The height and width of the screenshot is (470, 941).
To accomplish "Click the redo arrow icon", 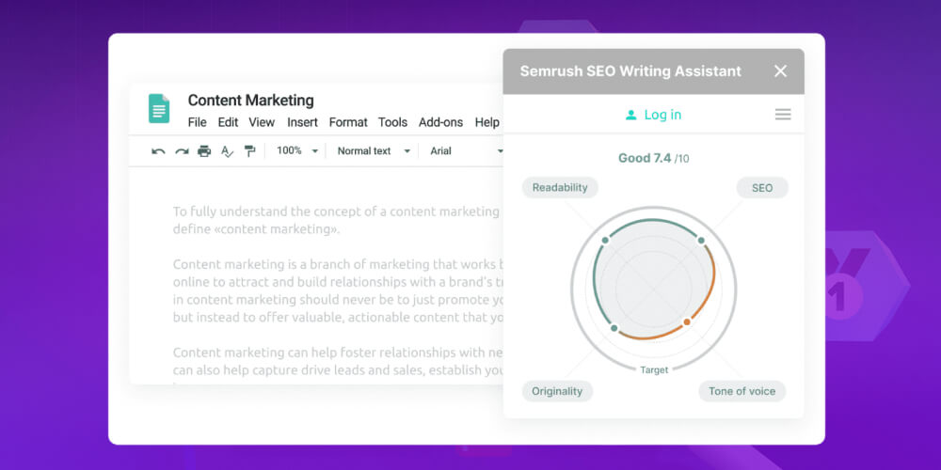I will pyautogui.click(x=182, y=151).
